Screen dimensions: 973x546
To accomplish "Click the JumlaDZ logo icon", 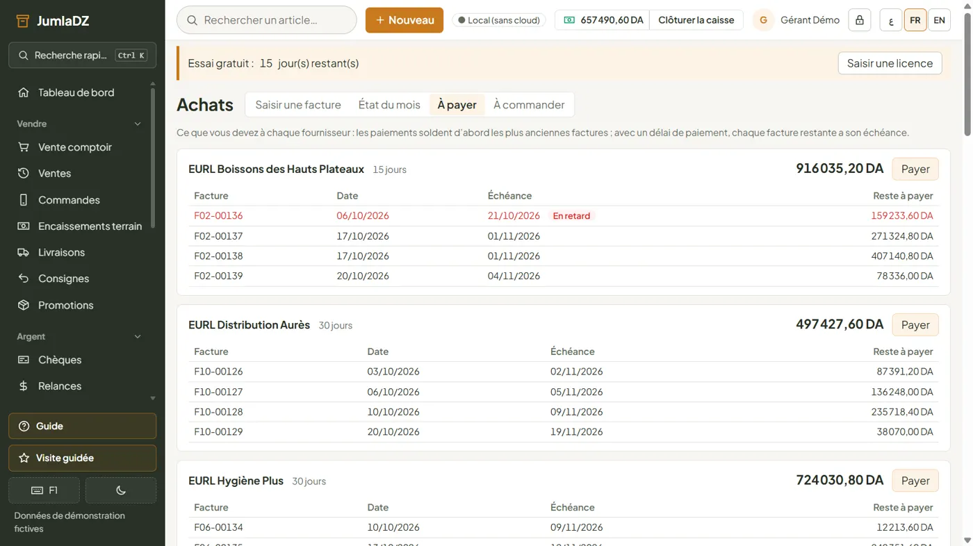I will 22,21.
